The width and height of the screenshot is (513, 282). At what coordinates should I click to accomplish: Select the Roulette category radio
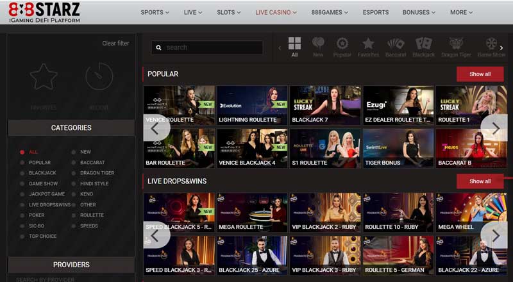tap(74, 215)
